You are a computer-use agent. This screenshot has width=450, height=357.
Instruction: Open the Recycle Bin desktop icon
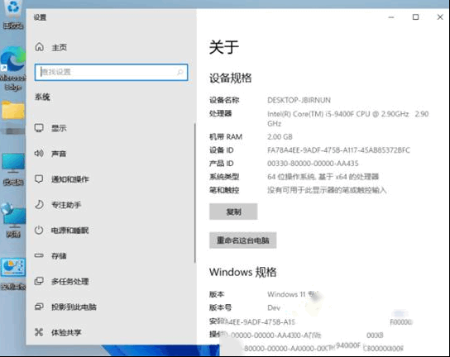pos(13,15)
